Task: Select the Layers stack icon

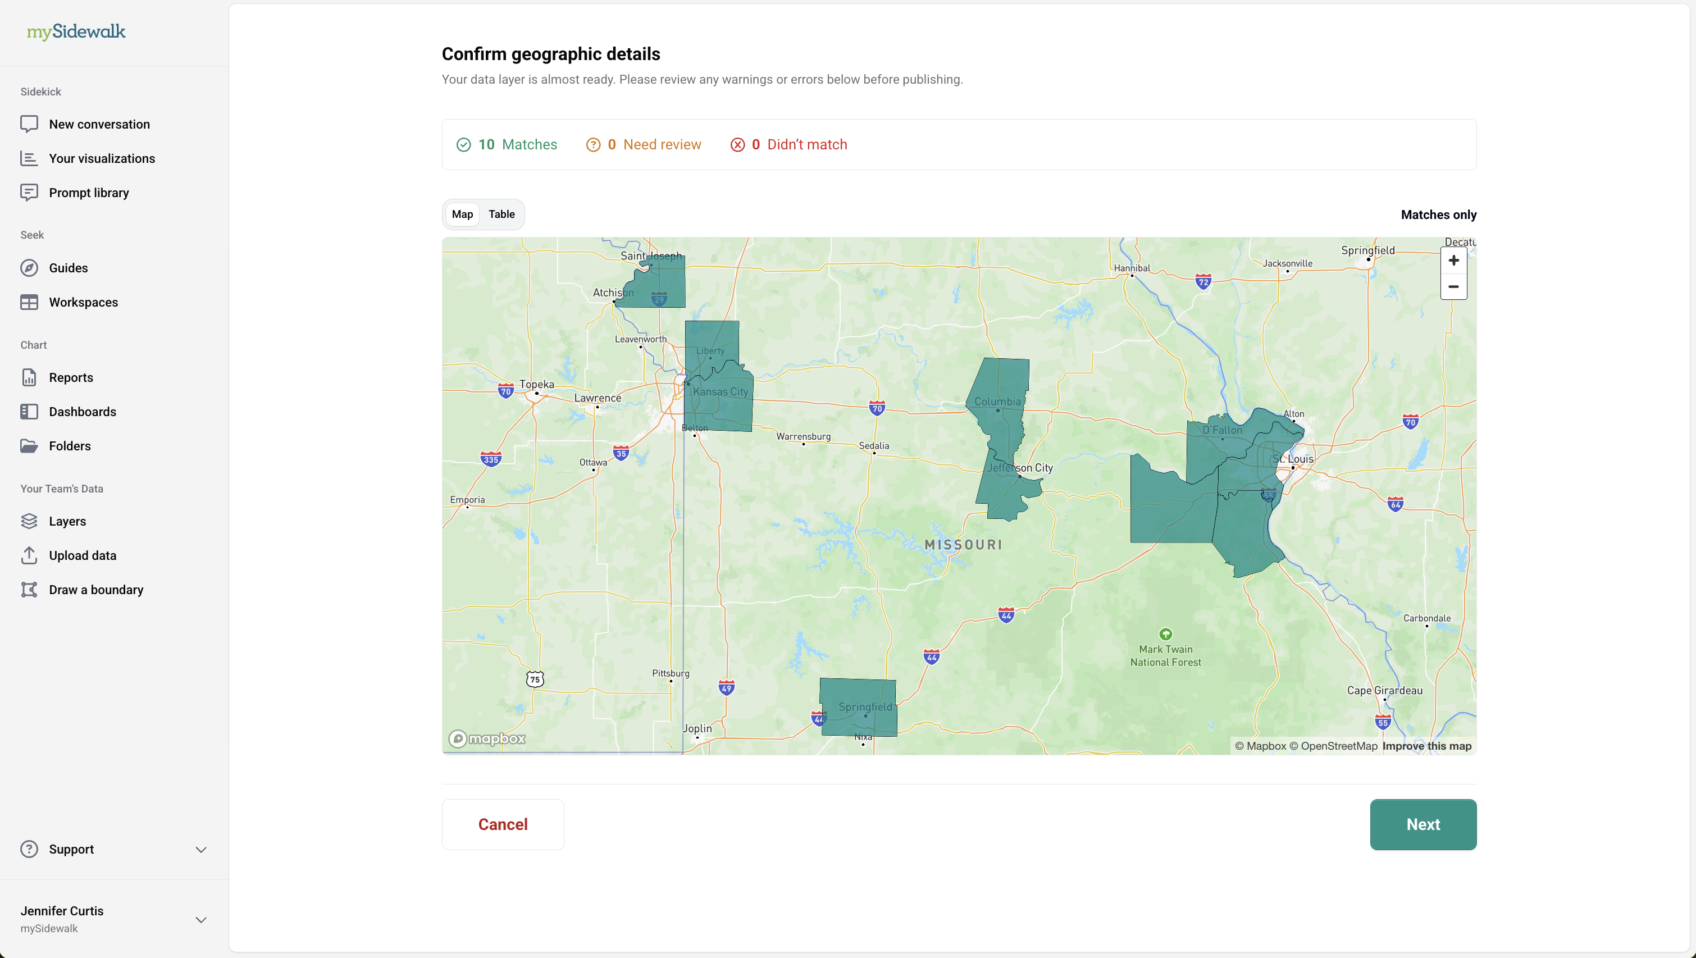Action: pos(29,521)
